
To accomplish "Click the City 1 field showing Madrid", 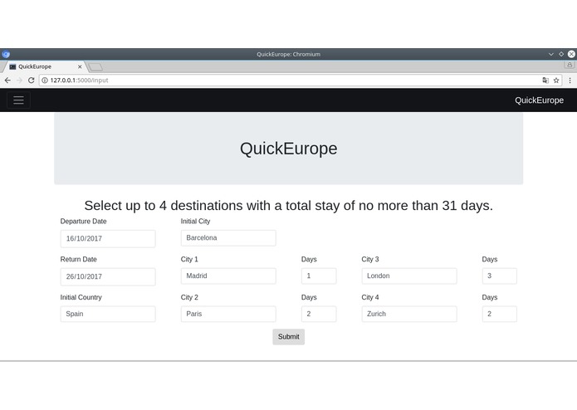I will 228,276.
